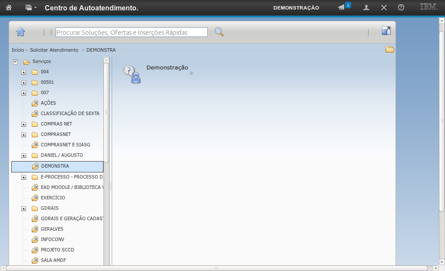The width and height of the screenshot is (445, 271).
Task: Click the search solutions input field
Action: pos(131,32)
